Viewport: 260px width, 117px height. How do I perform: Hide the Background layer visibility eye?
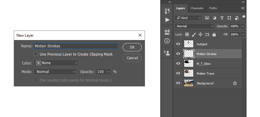178,83
